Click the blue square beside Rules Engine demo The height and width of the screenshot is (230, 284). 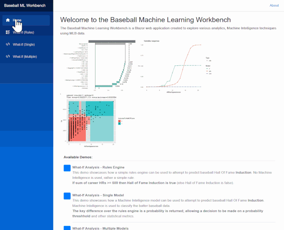[x=67, y=168]
